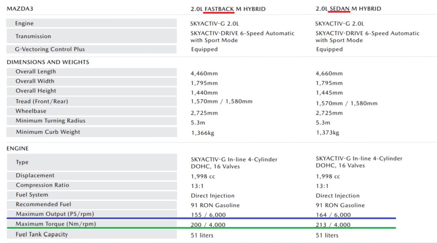Click the Fastback overall height value 1,440mm

[204, 93]
